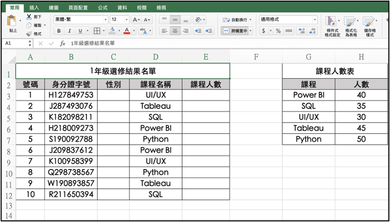Click the cancel X in formula bar
The image size is (390, 222).
40,44
